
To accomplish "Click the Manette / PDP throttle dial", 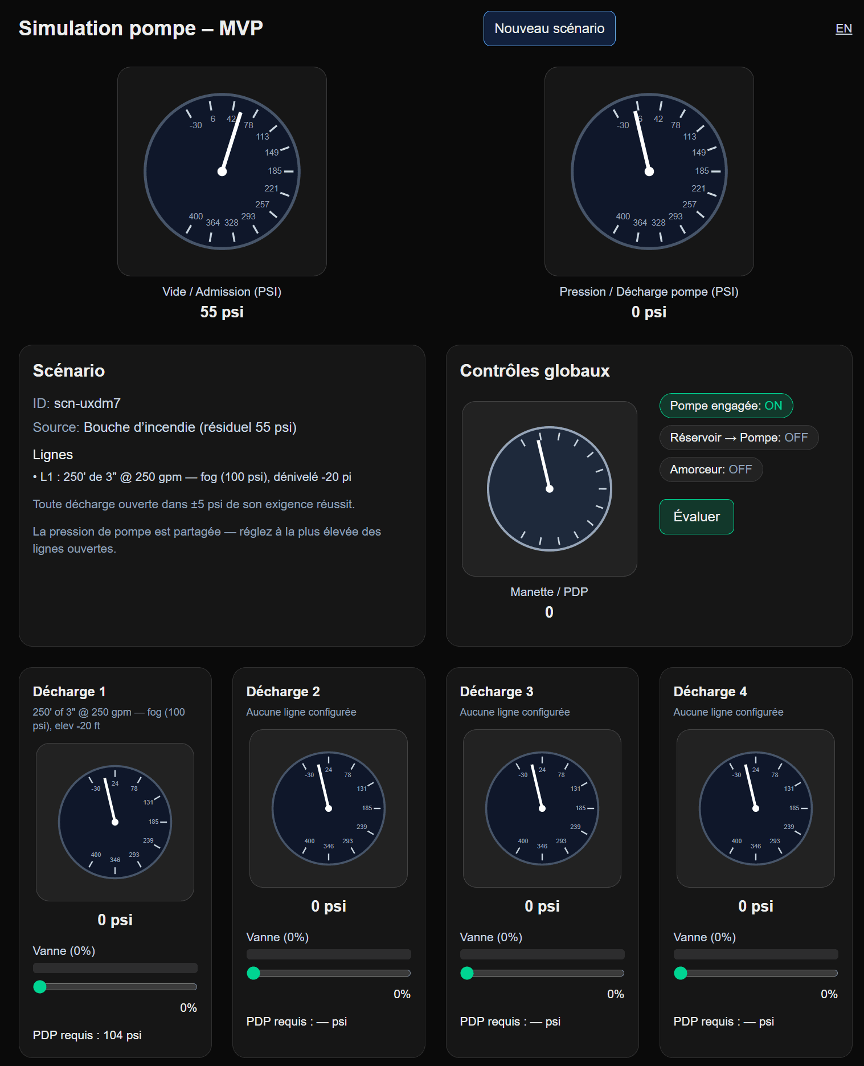I will pos(549,489).
